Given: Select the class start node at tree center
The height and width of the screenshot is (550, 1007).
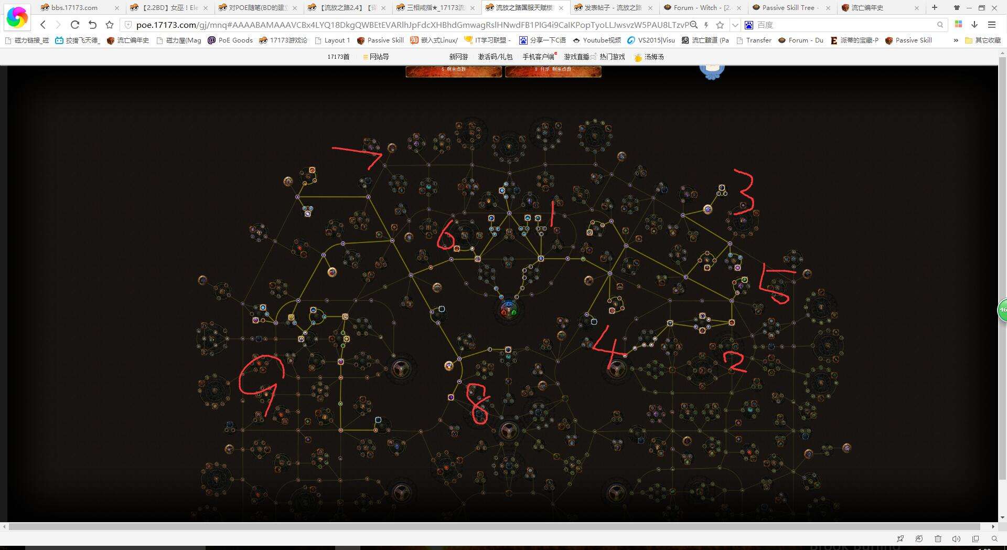Looking at the screenshot, I should coord(508,308).
